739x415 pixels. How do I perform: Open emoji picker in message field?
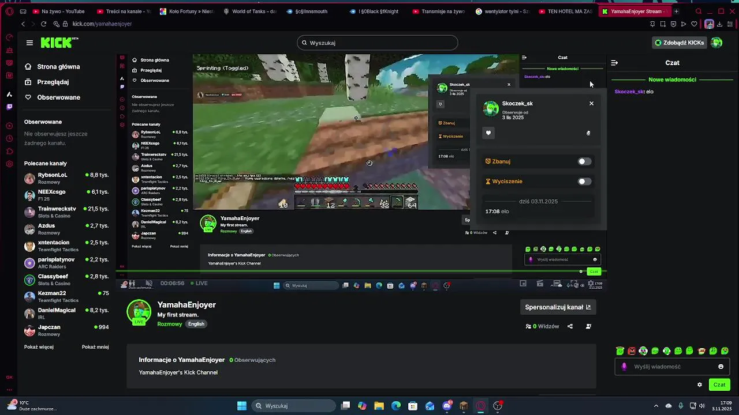tap(721, 367)
